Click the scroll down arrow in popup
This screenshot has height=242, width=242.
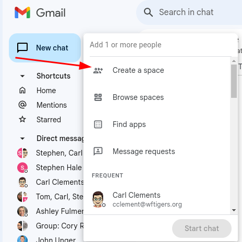click(x=234, y=210)
